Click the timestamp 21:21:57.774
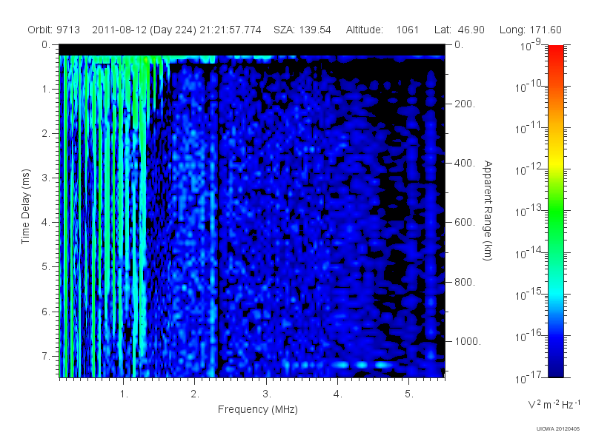 (231, 30)
